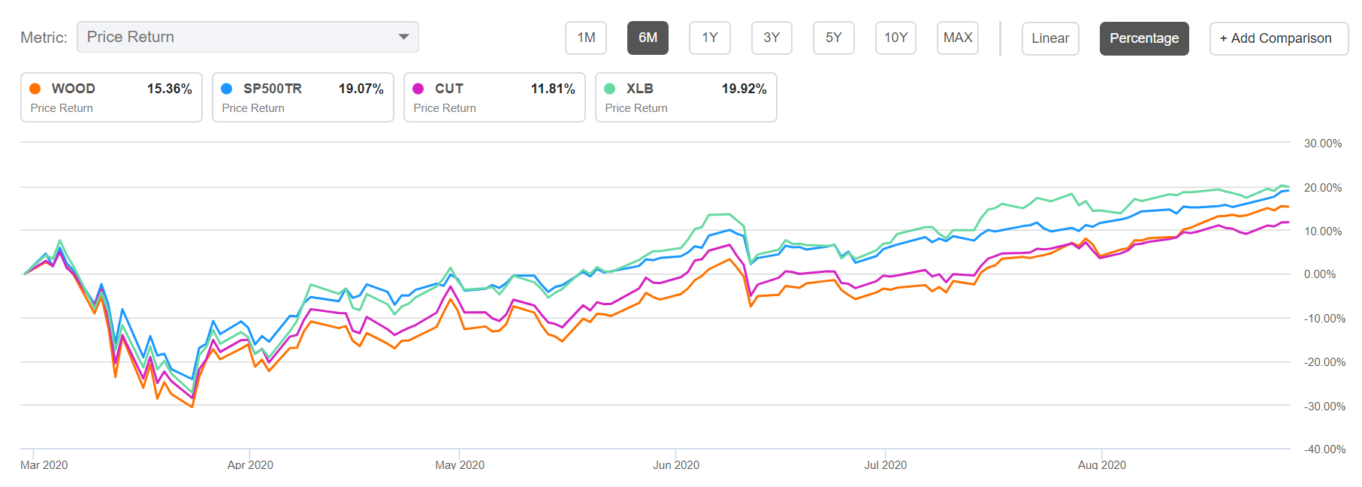Select the WOOD ticker card
The image size is (1362, 487).
(111, 98)
